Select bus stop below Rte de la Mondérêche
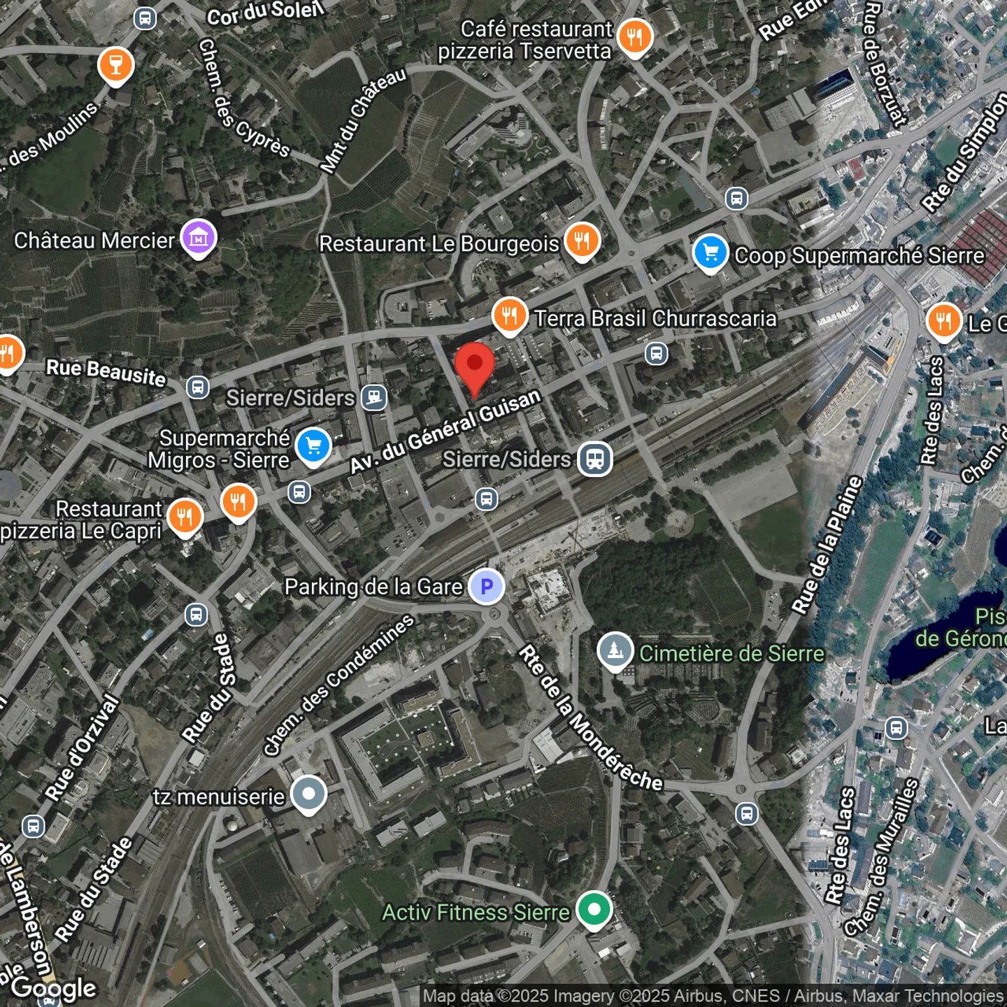This screenshot has height=1007, width=1007. pyautogui.click(x=747, y=814)
